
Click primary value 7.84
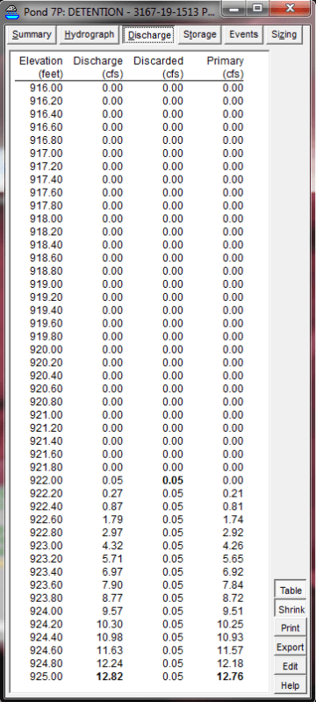[x=233, y=584]
